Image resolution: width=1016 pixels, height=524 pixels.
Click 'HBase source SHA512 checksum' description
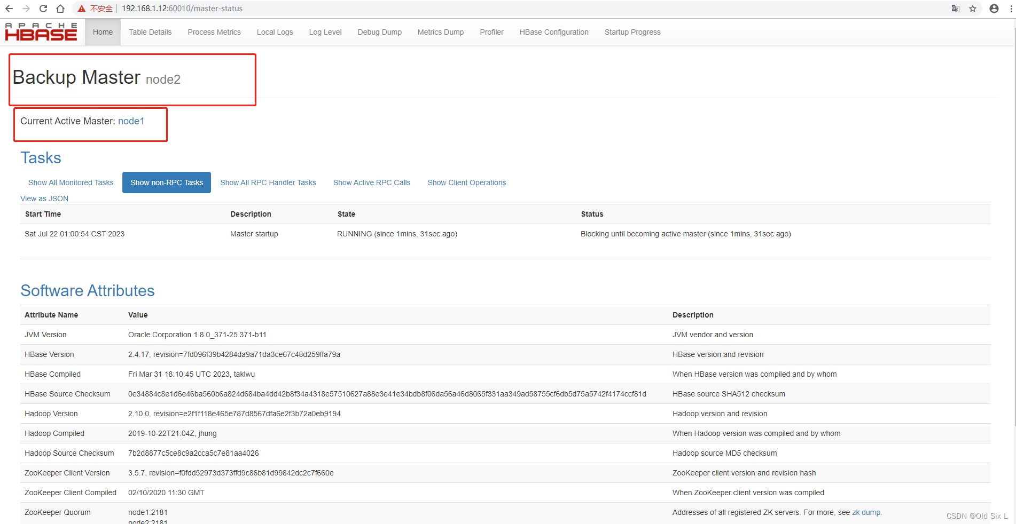click(x=729, y=394)
